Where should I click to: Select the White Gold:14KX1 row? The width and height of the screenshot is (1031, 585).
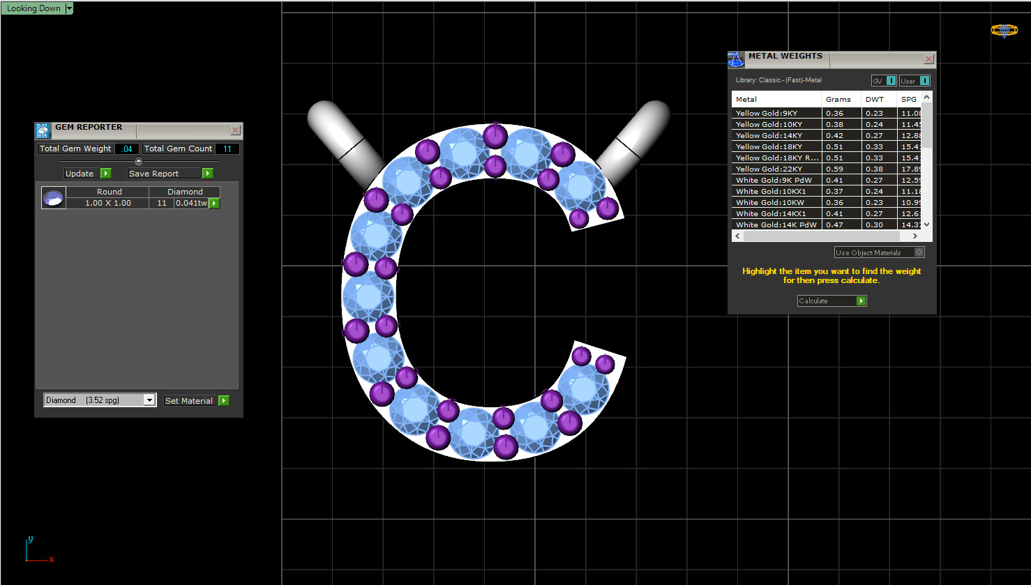tap(827, 213)
